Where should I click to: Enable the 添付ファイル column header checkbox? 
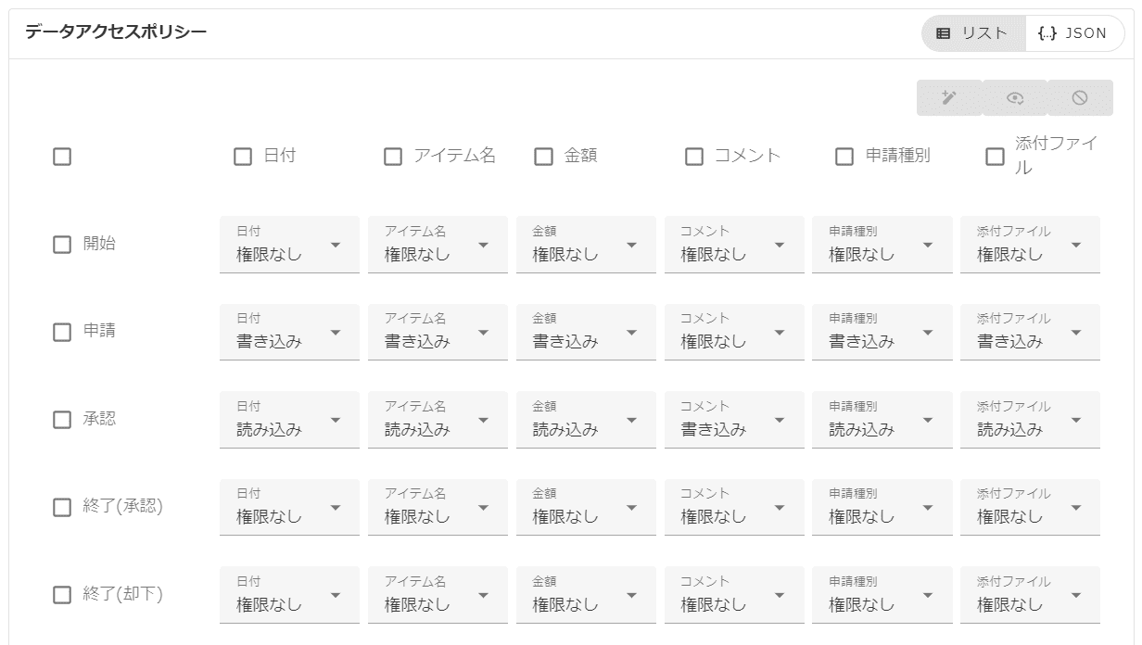[995, 157]
